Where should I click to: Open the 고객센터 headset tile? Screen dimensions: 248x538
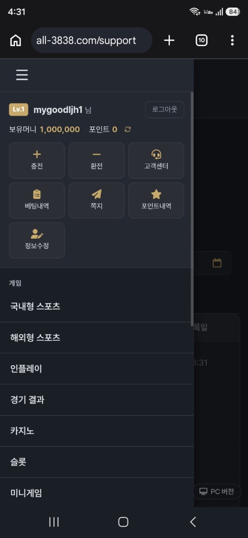[x=156, y=160]
